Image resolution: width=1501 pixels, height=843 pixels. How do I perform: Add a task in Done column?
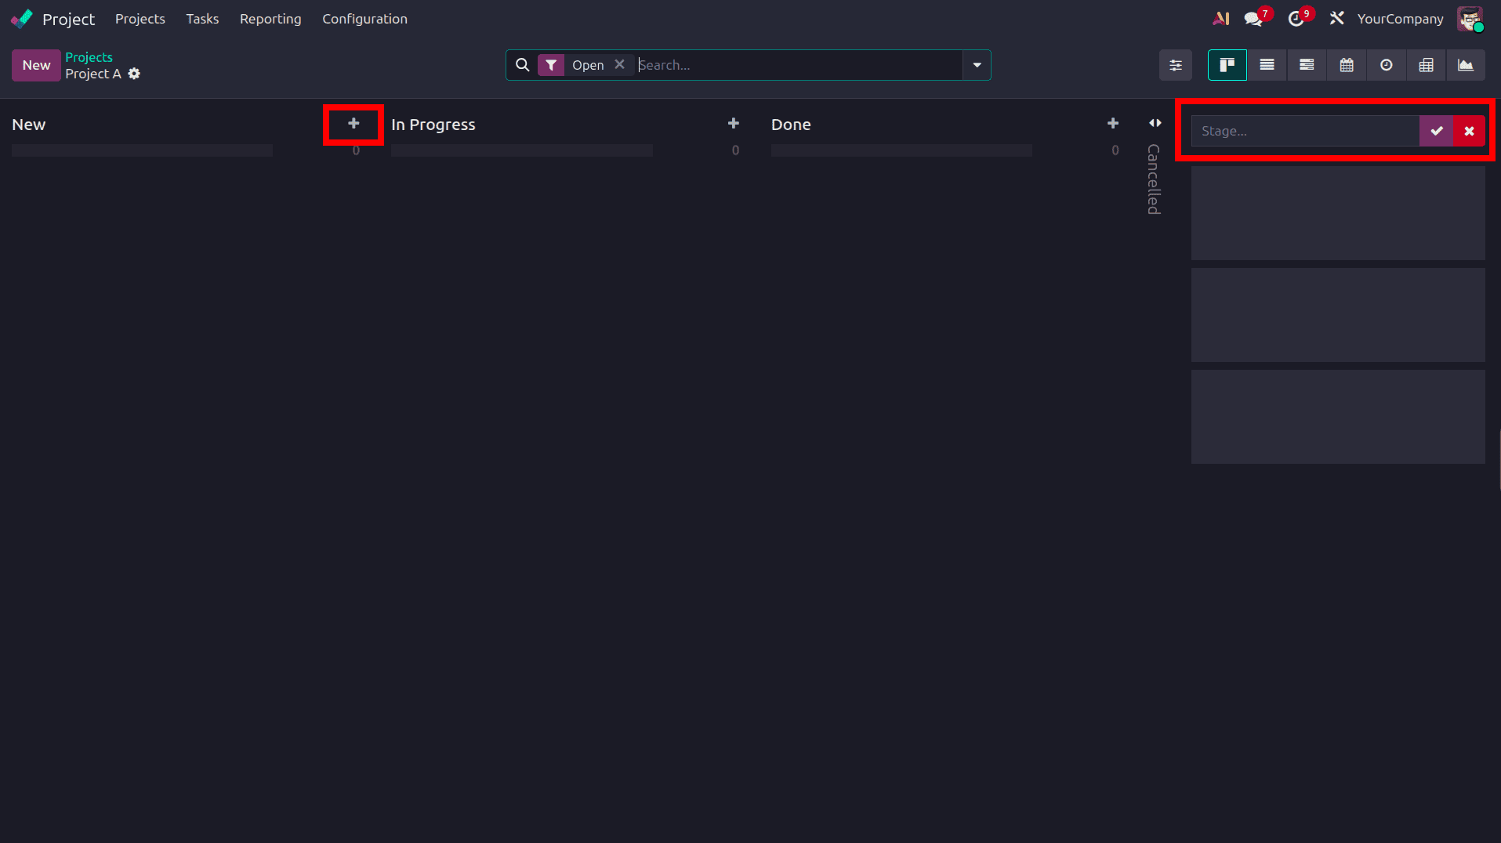[x=1113, y=124]
